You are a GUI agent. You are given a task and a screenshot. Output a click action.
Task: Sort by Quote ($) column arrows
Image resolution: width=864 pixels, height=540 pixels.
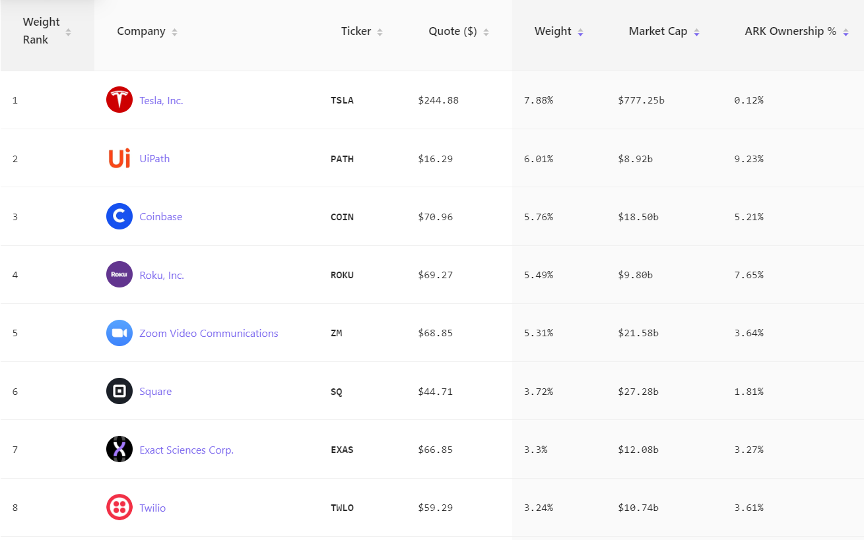coord(486,32)
